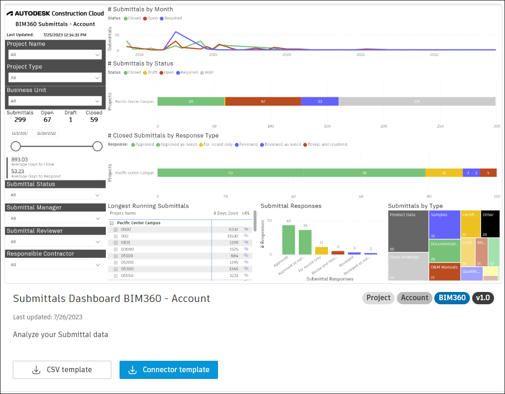Toggle Approved legend in Closed Submittals chart
Viewport: 505px width, 394px height.
click(143, 144)
